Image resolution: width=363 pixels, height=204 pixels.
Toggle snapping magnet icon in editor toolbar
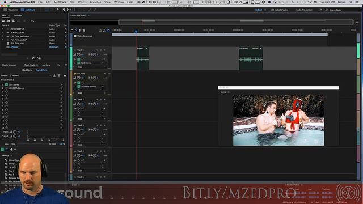(x=108, y=30)
